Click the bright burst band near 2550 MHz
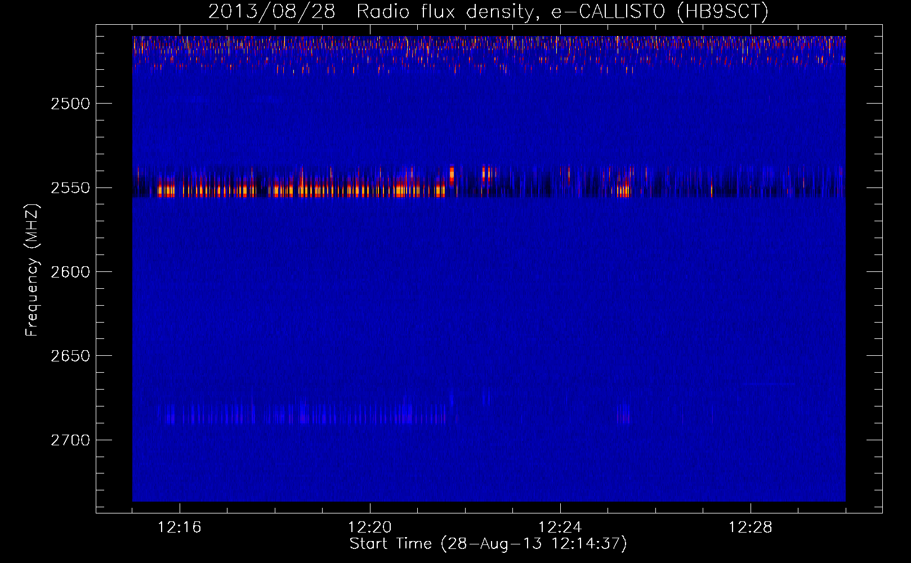This screenshot has width=911, height=563. [301, 186]
